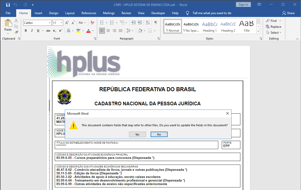Toggle bold formatting
The image size is (301, 190).
pyautogui.click(x=26, y=31)
